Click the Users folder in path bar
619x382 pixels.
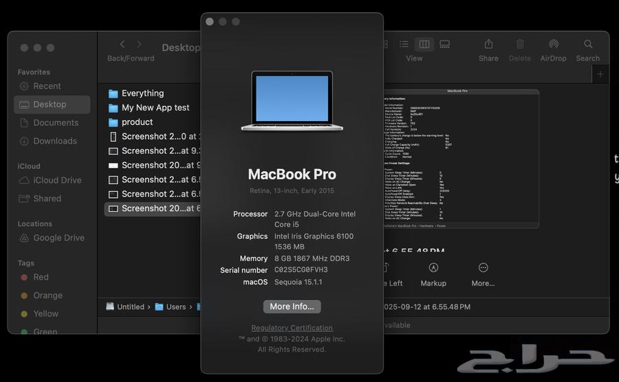tap(175, 307)
